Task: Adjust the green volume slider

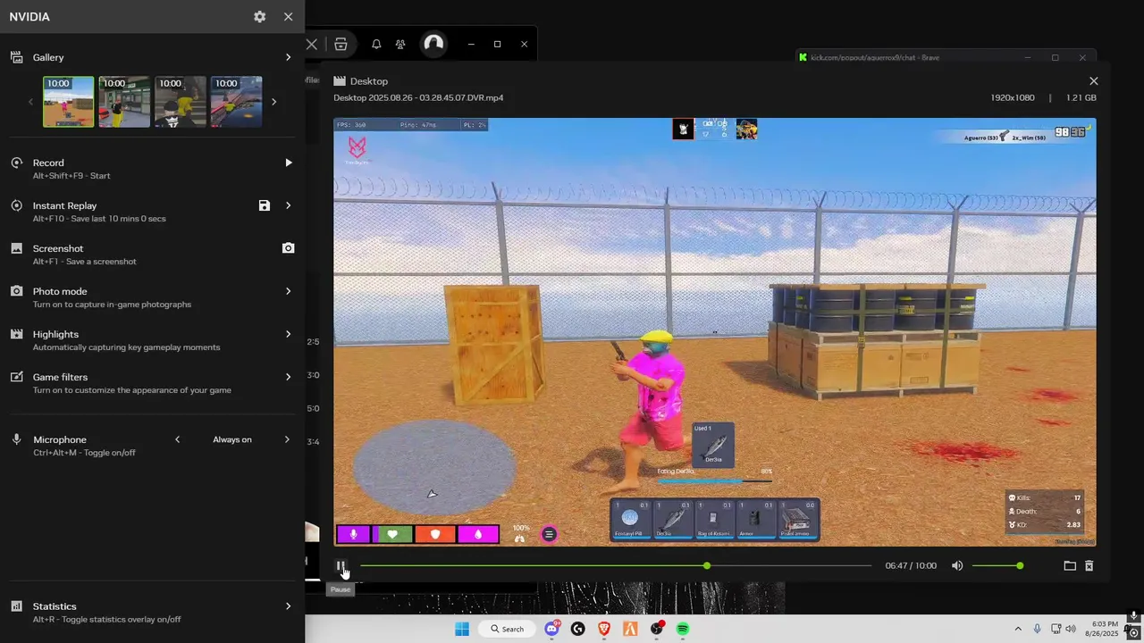Action: (x=996, y=566)
